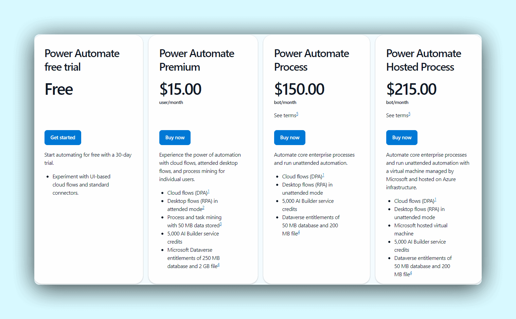This screenshot has width=516, height=319.
Task: Open footnote 4 after Premium's 2 GB file
Action: click(x=218, y=265)
